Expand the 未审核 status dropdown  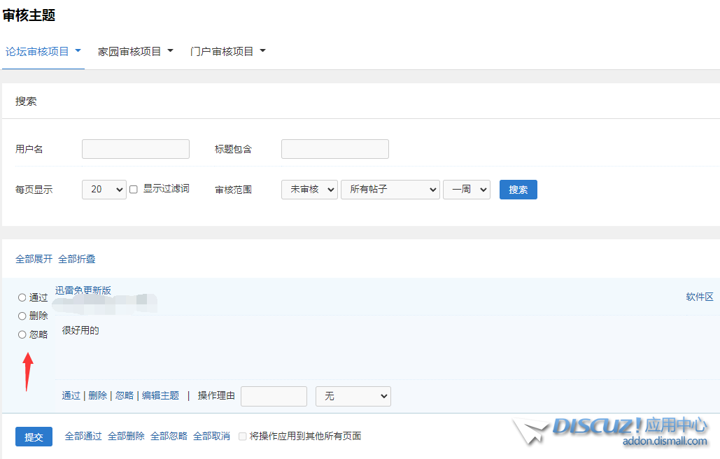(x=309, y=190)
